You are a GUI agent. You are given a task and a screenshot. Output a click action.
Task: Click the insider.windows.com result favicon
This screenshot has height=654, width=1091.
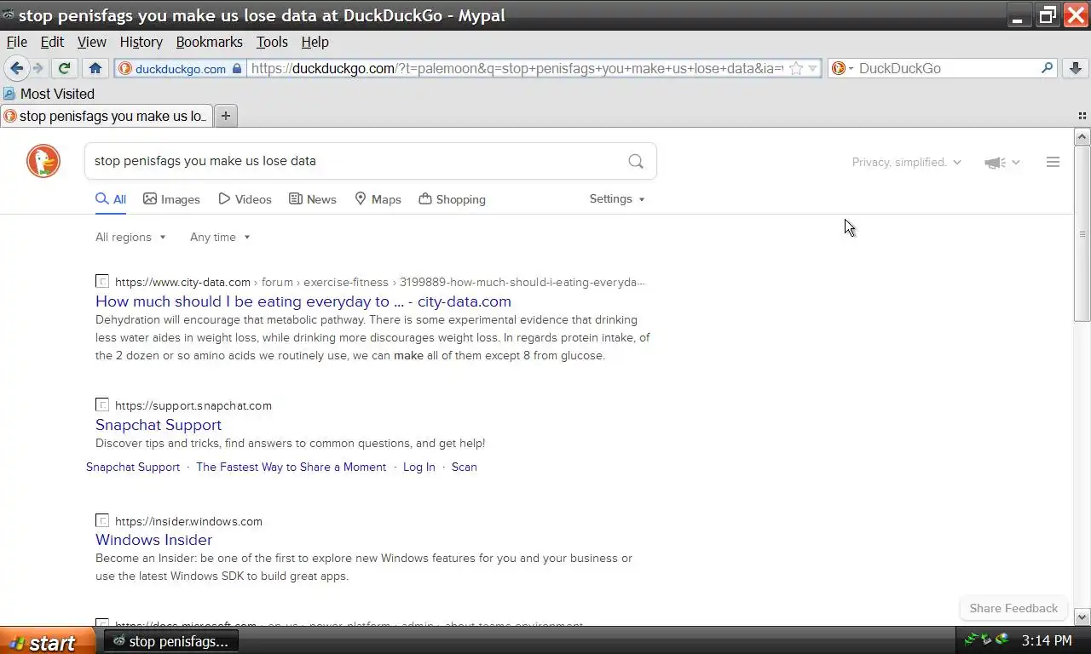pos(102,521)
